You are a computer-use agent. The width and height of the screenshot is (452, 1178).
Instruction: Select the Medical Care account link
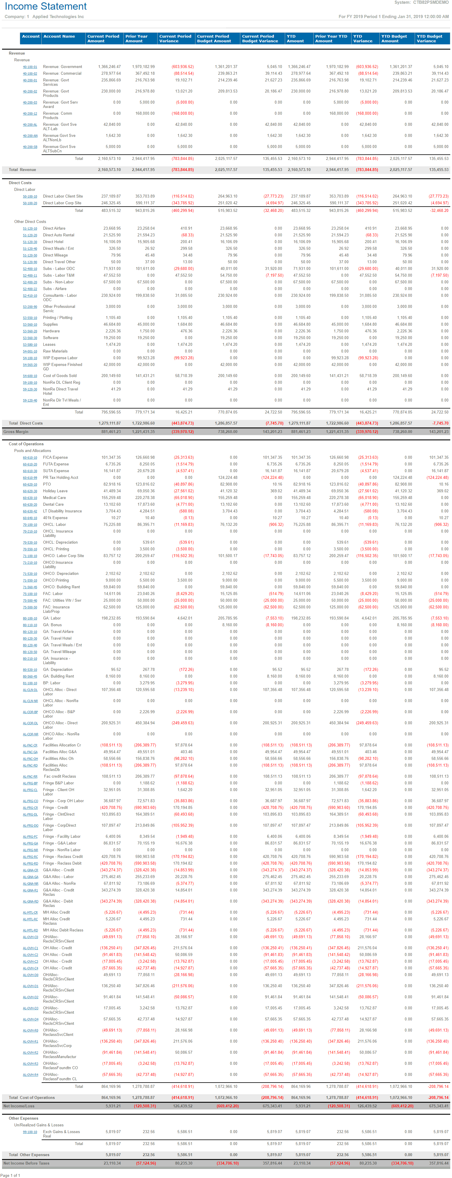30,498
